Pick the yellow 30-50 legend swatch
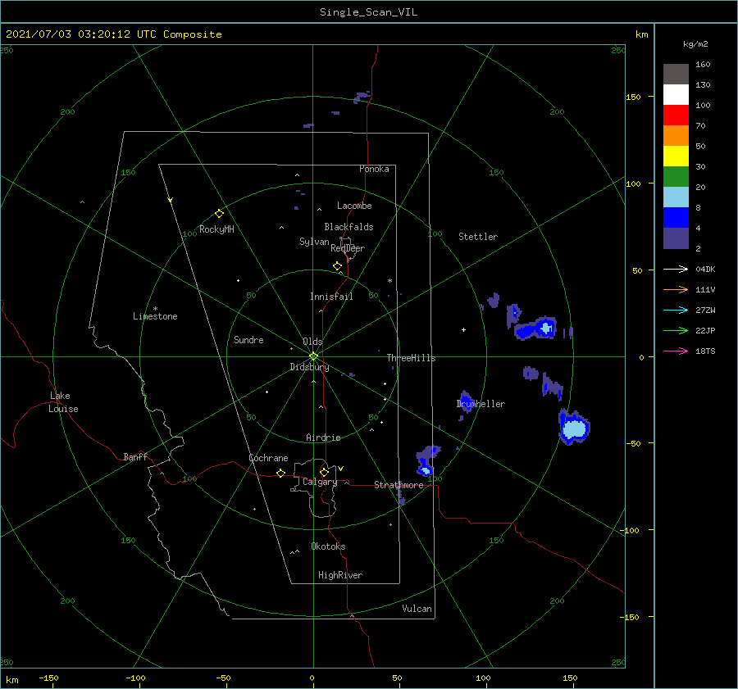This screenshot has width=738, height=689. (x=676, y=156)
